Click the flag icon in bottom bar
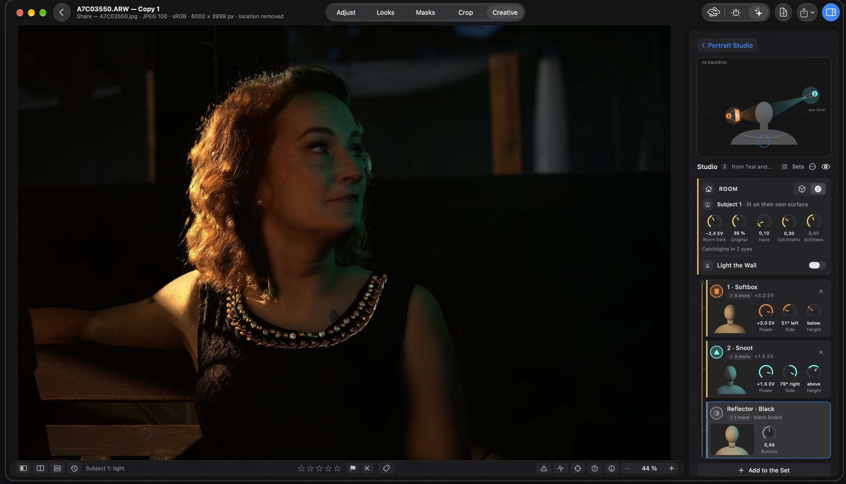846x484 pixels. tap(353, 469)
